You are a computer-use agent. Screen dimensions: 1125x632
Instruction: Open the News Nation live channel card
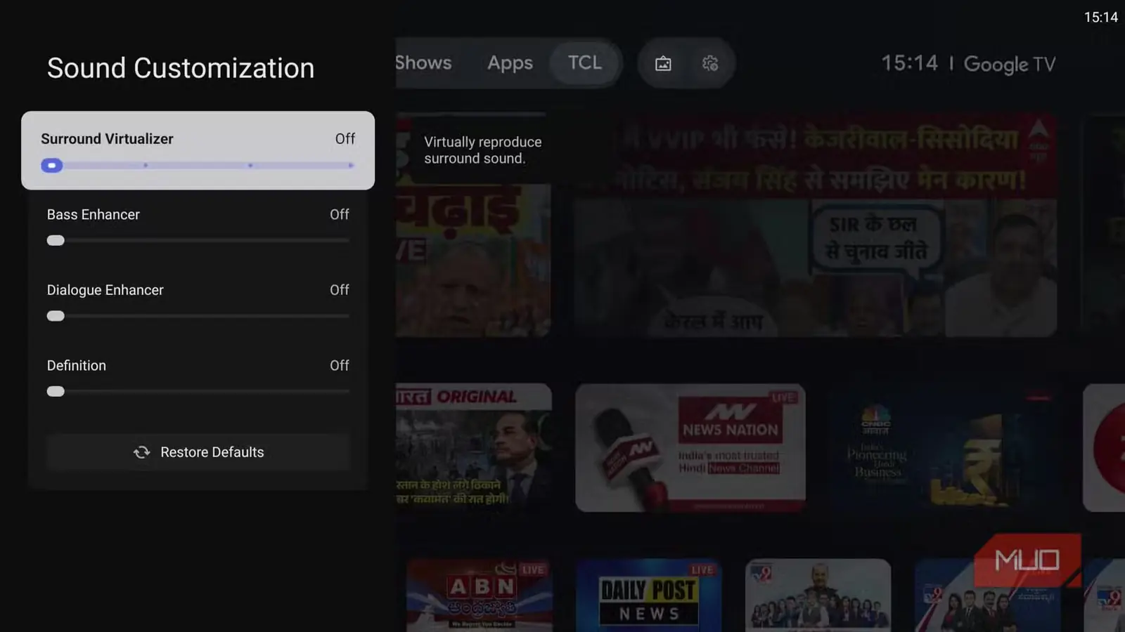tap(690, 447)
